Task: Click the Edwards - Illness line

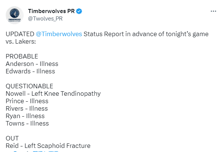Action: tap(30, 71)
